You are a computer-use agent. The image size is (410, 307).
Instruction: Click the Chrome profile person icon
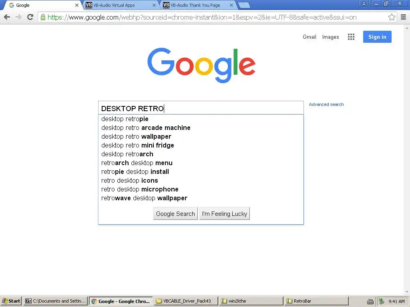click(x=364, y=3)
